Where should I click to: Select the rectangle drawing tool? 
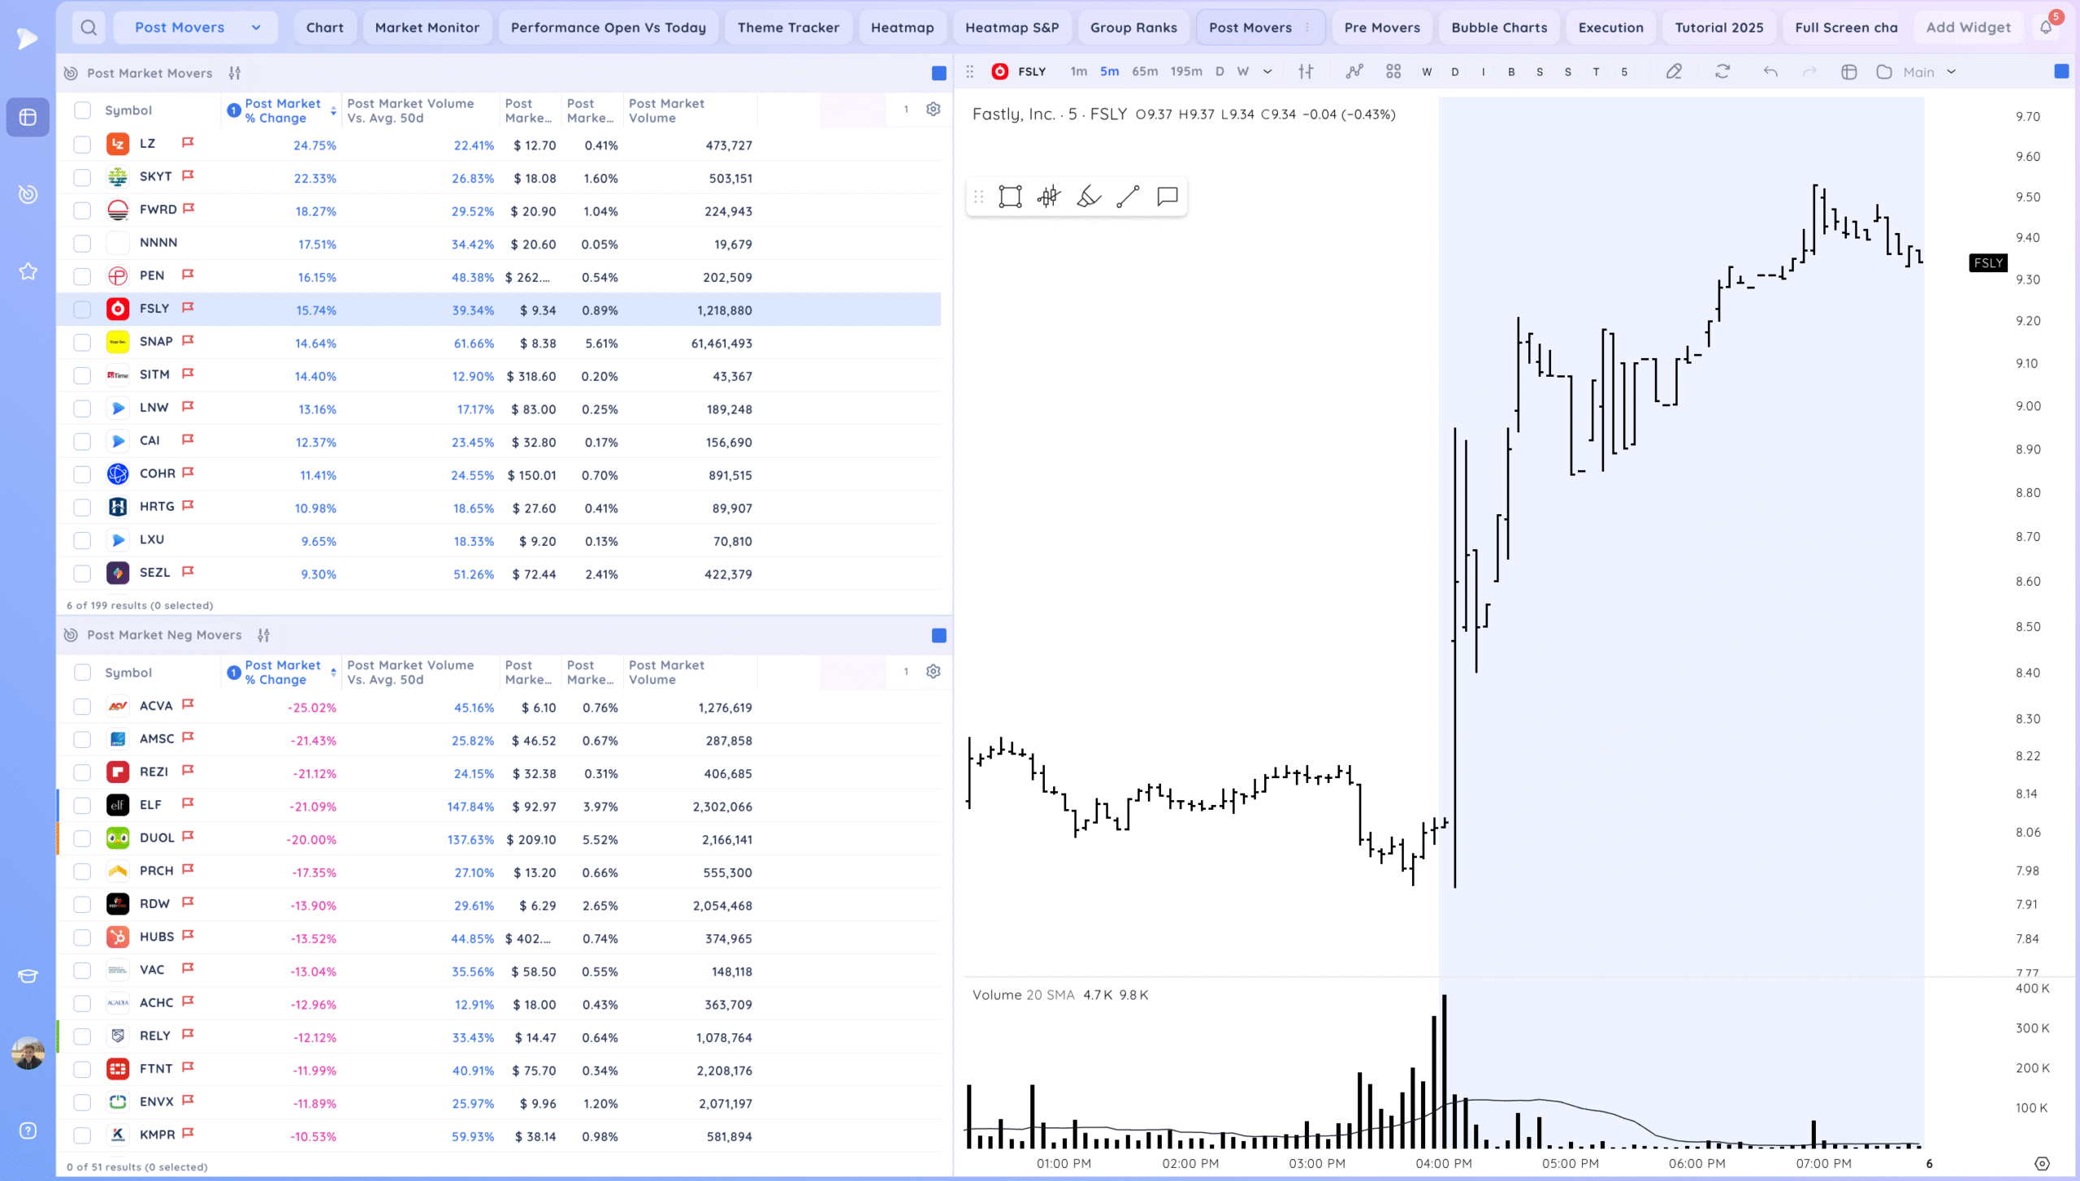point(1010,197)
